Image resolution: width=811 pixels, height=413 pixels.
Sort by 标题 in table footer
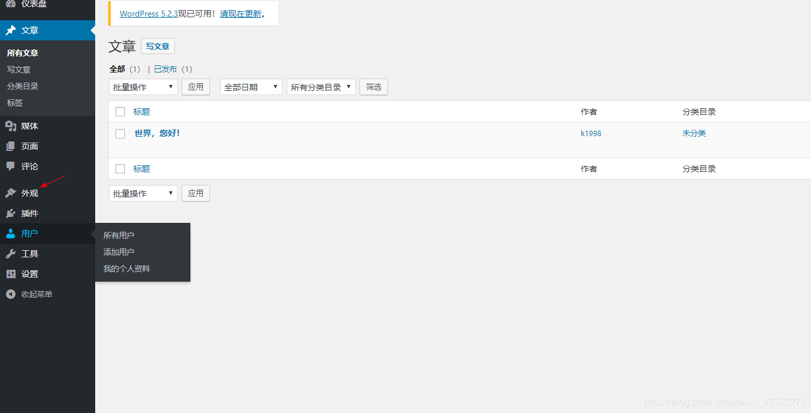pos(142,169)
